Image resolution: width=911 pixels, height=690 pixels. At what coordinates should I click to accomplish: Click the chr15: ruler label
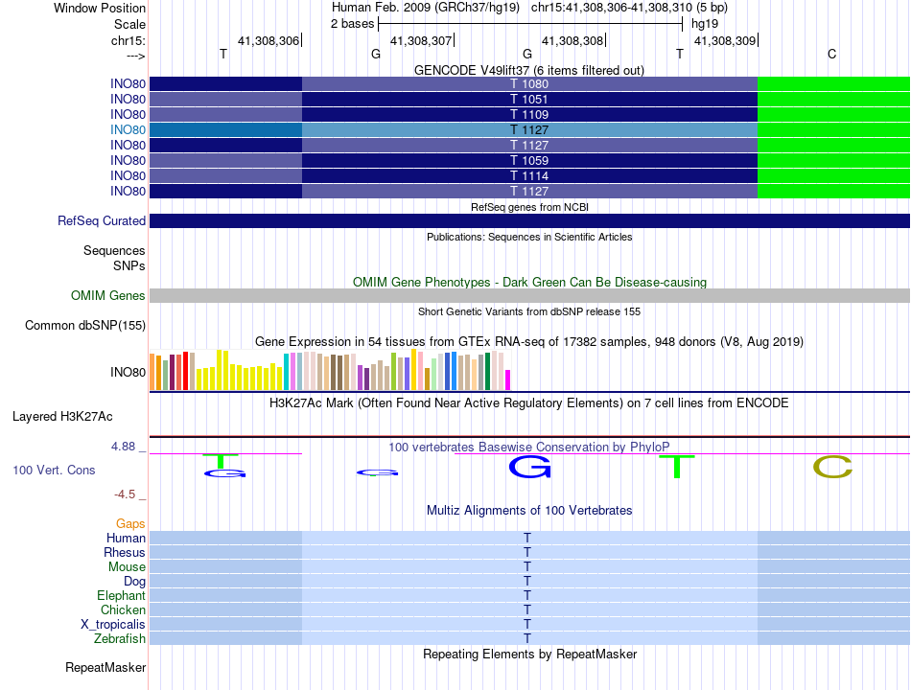point(128,40)
